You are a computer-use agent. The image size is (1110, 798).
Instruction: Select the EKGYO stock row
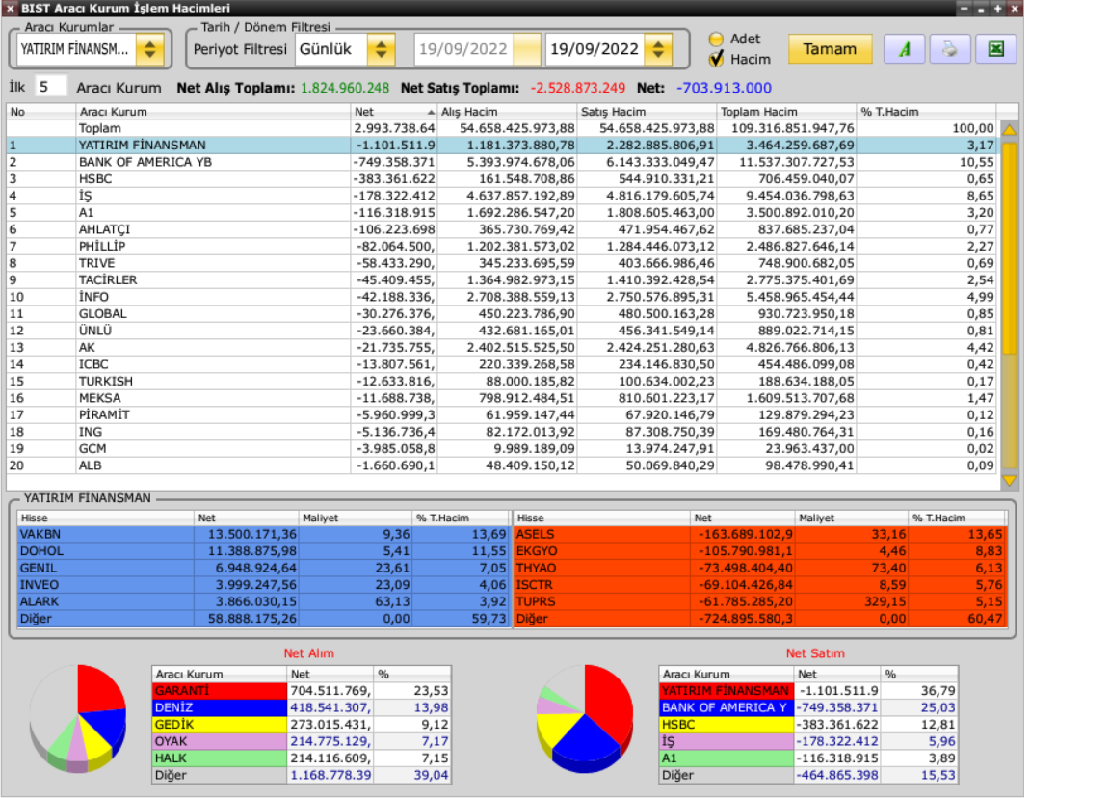coord(759,551)
